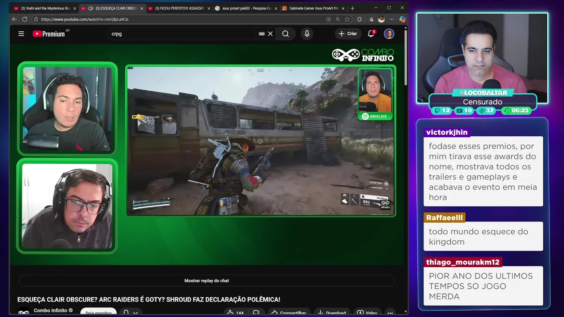Click victorkjhin username in chat overlay

click(447, 132)
